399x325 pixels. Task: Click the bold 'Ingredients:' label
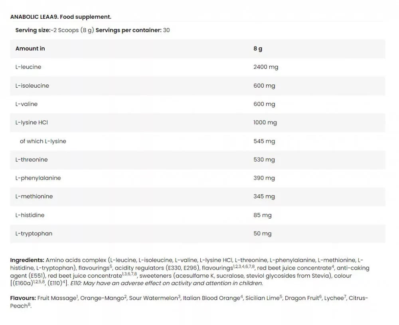coord(27,260)
